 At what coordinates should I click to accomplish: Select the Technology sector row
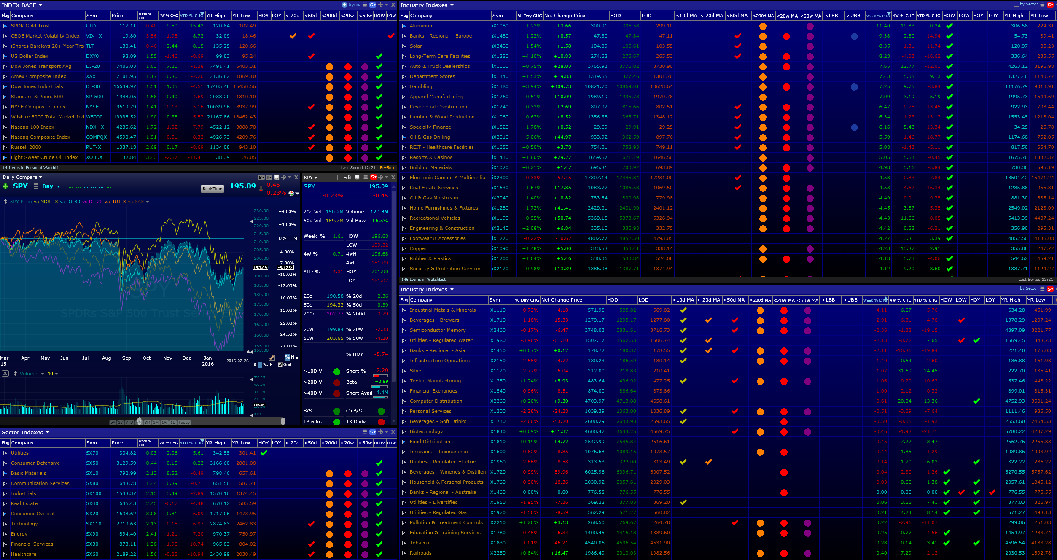point(199,524)
